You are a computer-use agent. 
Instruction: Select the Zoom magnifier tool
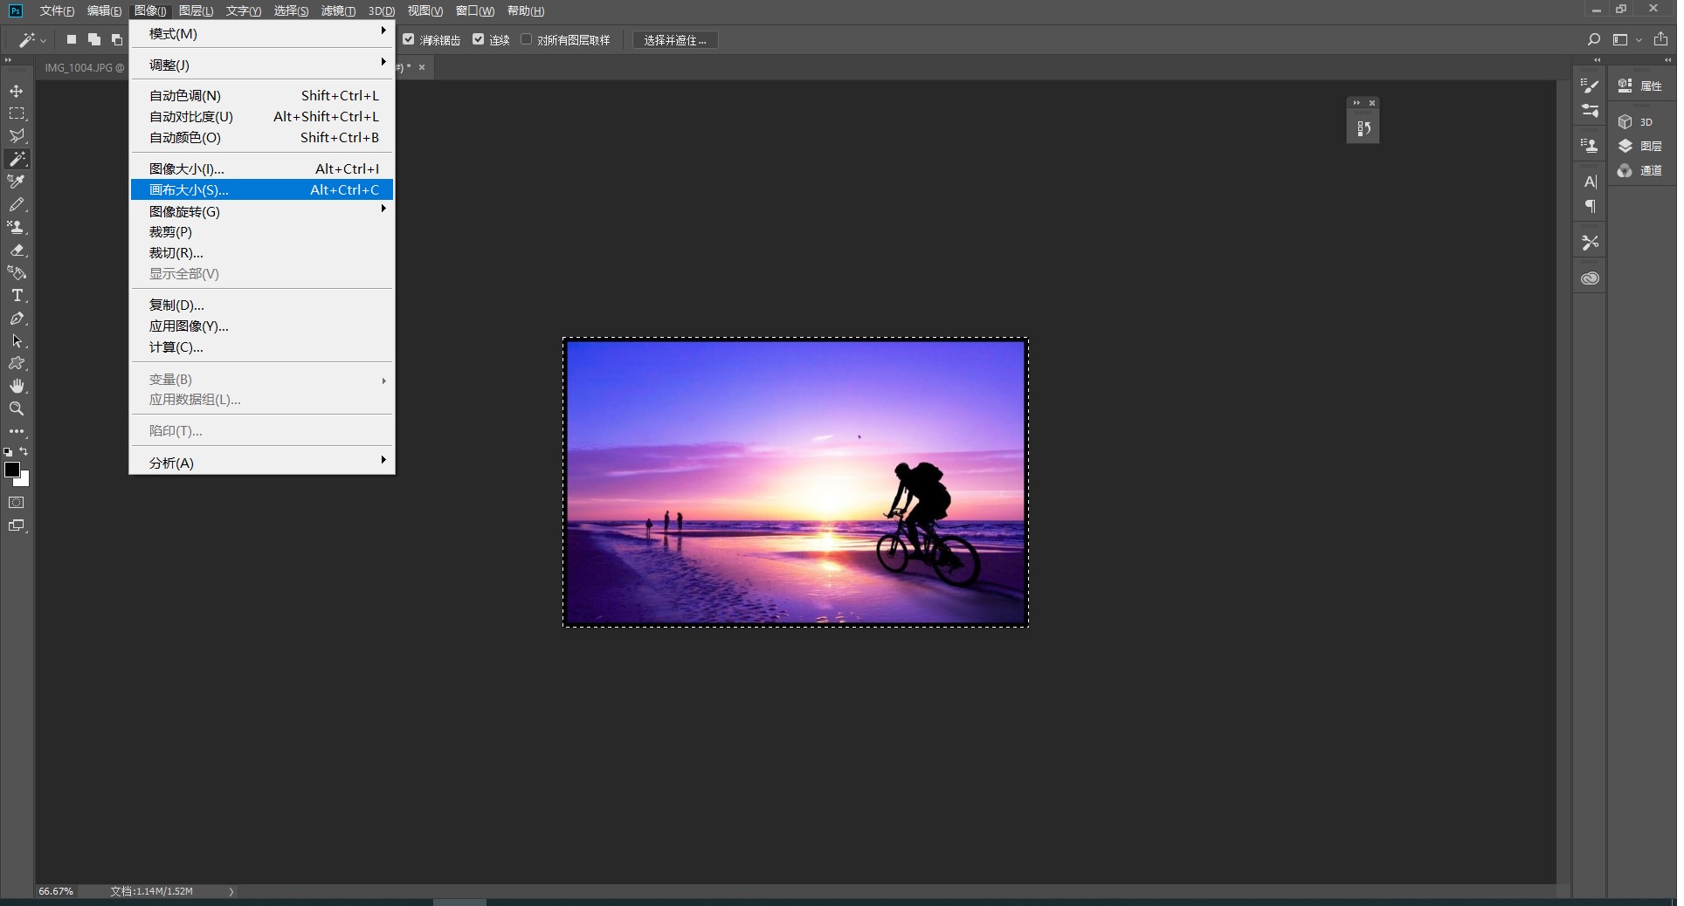(17, 408)
